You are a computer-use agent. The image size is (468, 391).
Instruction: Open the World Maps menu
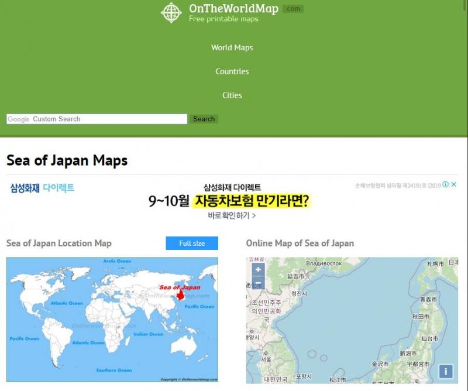click(232, 47)
